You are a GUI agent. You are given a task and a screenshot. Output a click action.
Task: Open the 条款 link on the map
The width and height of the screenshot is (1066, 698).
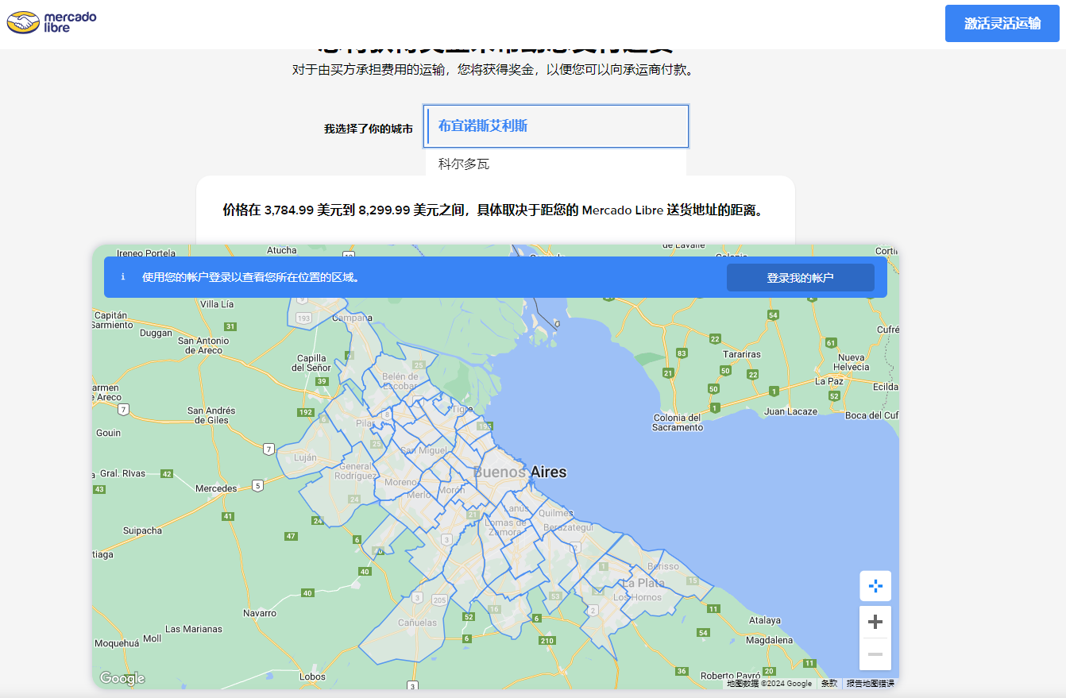point(828,683)
